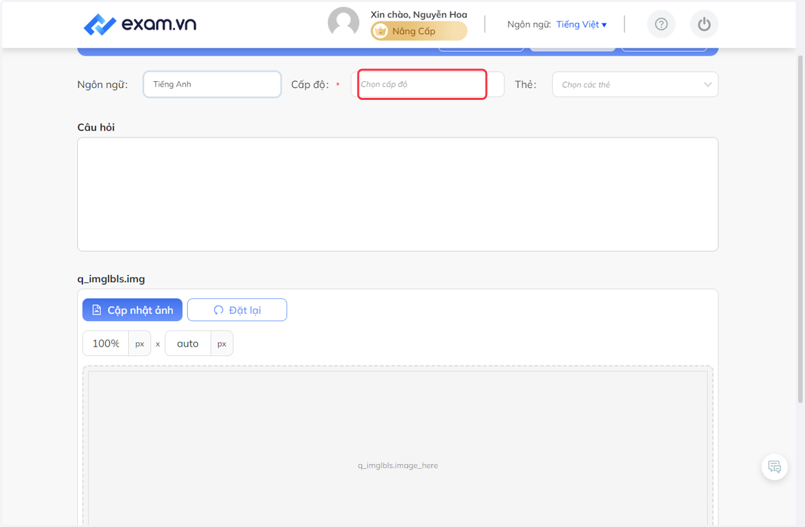Click the Tiếng Anh language field
Screen dimensions: 805x527
(x=212, y=84)
